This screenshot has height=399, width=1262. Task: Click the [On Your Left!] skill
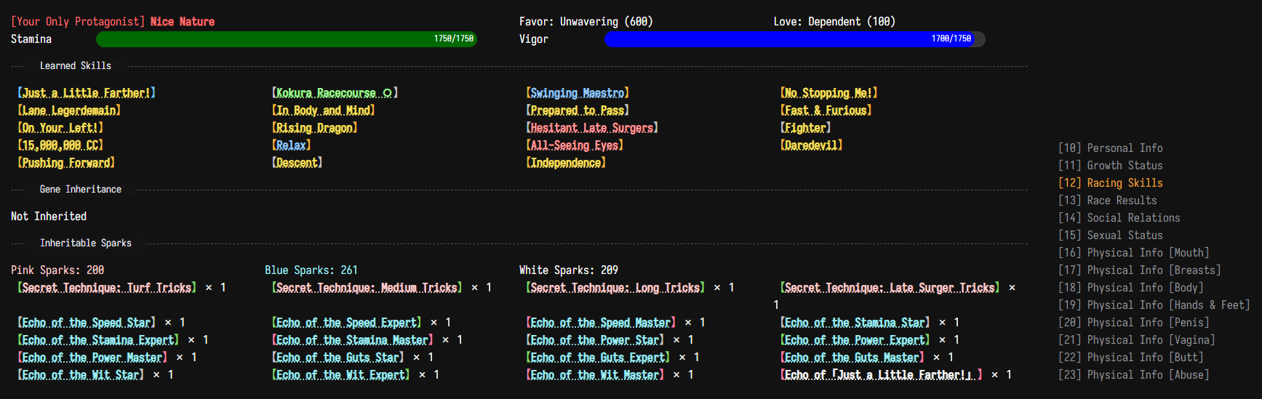point(60,128)
